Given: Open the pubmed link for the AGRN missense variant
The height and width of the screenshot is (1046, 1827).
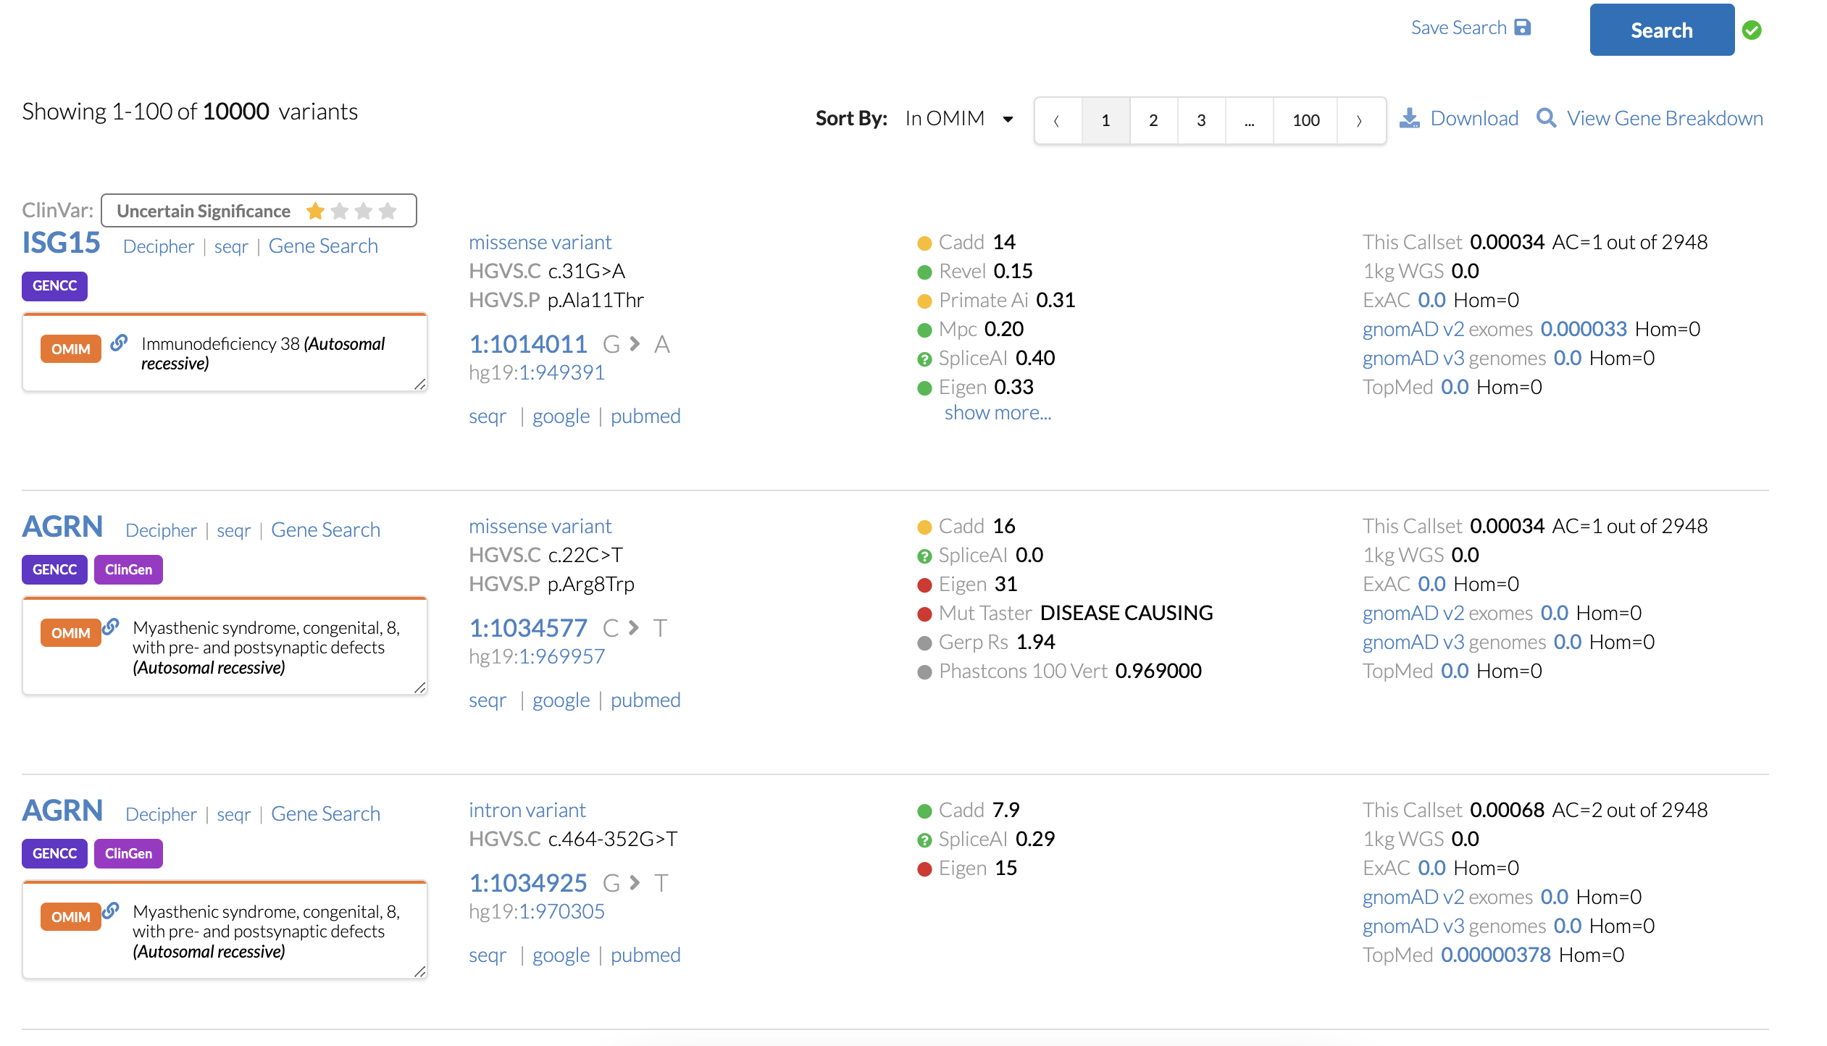Looking at the screenshot, I should click(645, 700).
